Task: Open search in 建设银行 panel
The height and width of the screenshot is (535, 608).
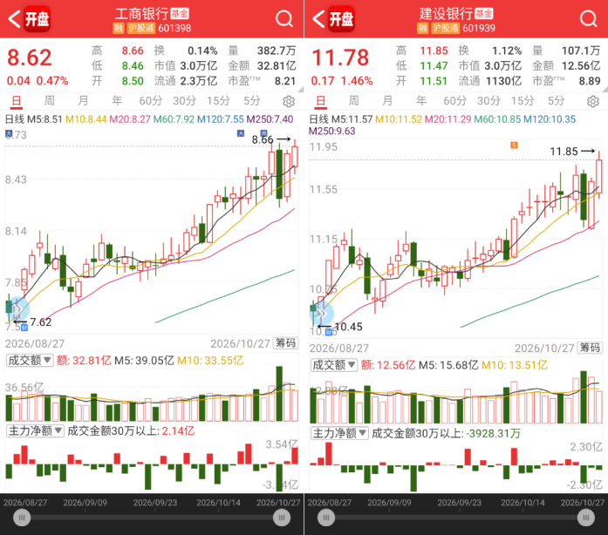Action: click(x=589, y=18)
